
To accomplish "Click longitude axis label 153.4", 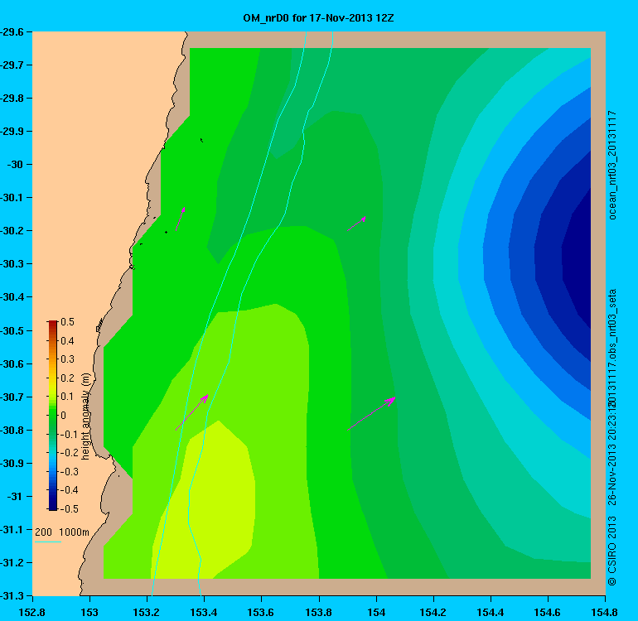I will point(205,612).
